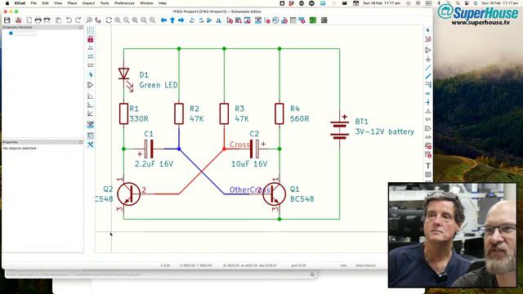The width and height of the screenshot is (523, 294).
Task: Open the Place menu
Action: point(73,3)
